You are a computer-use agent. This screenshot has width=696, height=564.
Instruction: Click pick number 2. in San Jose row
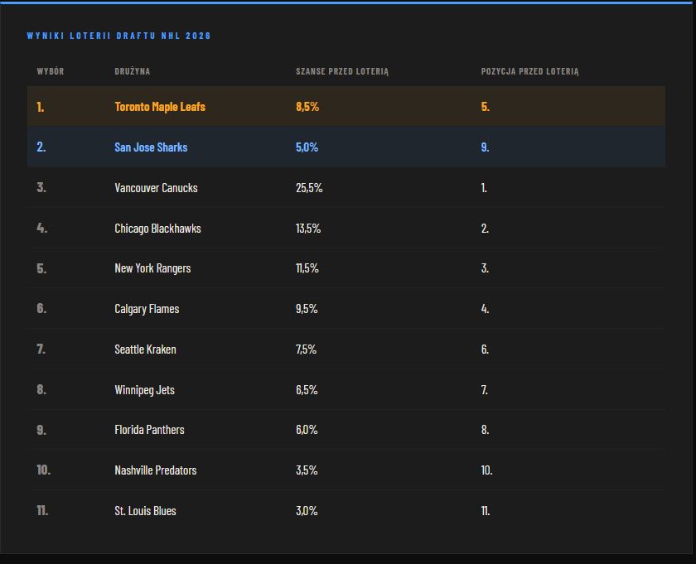[x=41, y=147]
